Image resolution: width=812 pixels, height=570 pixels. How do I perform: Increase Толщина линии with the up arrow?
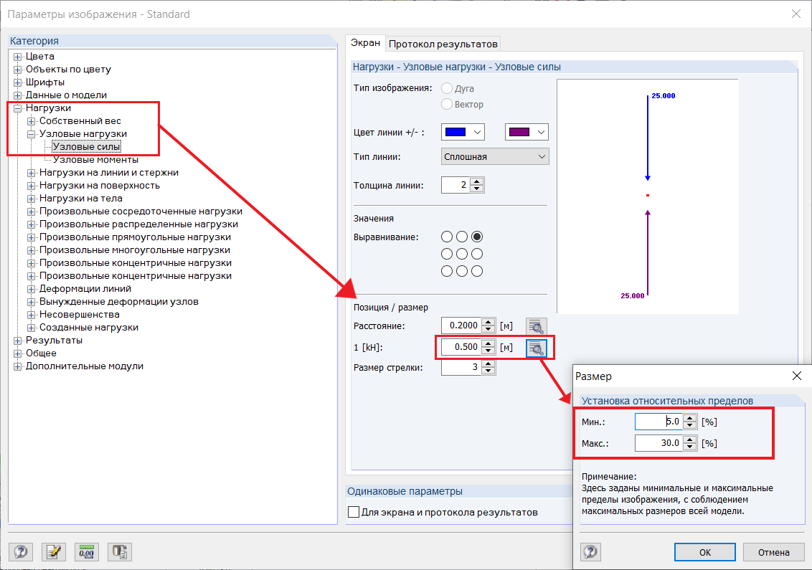(477, 181)
